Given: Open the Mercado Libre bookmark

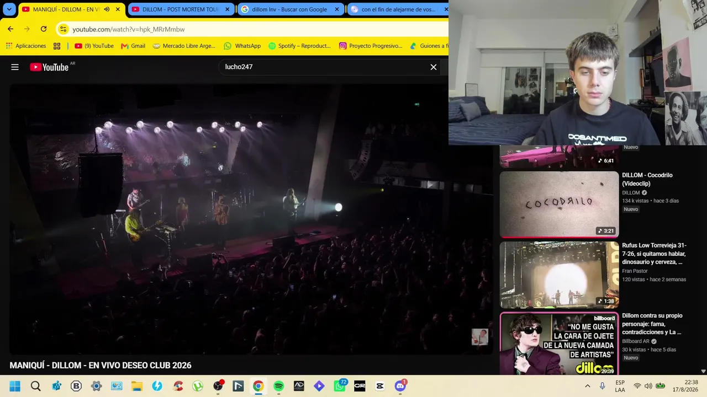Looking at the screenshot, I should [184, 46].
